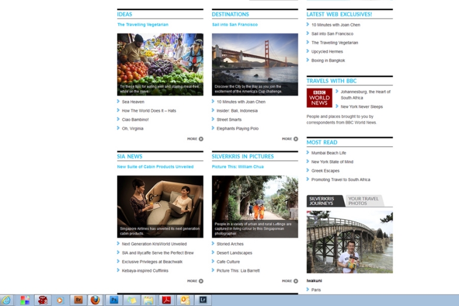The width and height of the screenshot is (459, 306).
Task: Click the BBC World News logo
Action: point(319,98)
